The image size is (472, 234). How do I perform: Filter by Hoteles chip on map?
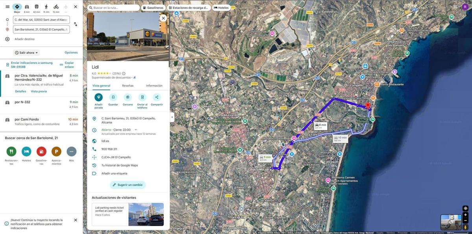[x=221, y=7]
